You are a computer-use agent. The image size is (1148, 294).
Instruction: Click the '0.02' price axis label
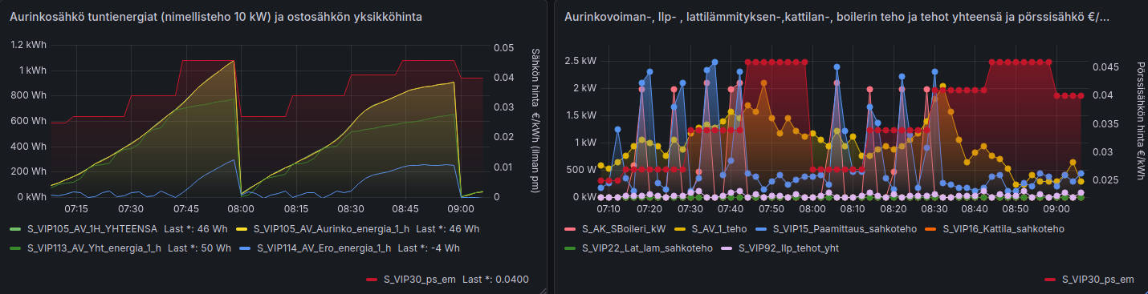[504, 137]
